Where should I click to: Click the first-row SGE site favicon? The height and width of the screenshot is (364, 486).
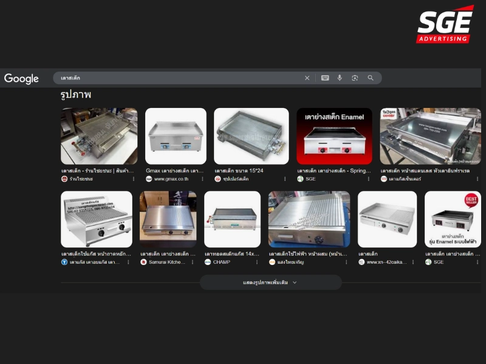click(300, 179)
